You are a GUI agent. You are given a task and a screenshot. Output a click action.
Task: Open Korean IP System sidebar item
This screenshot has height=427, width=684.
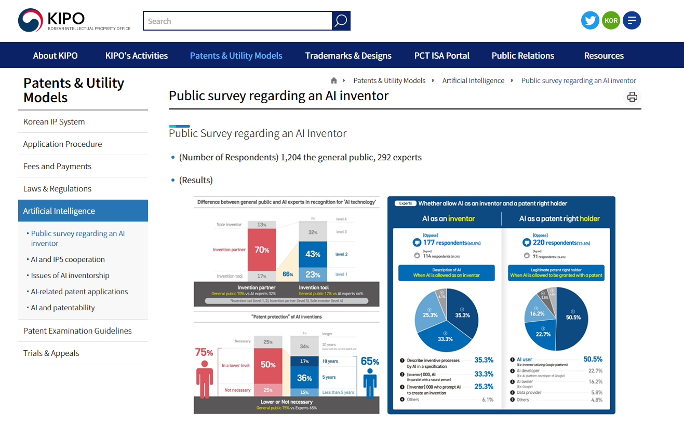(54, 122)
